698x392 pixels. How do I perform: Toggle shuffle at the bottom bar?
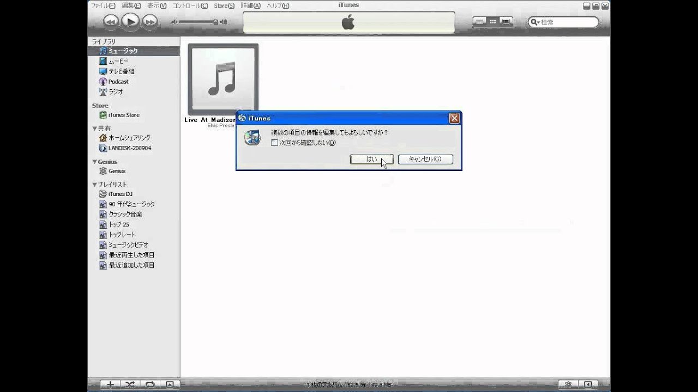click(x=130, y=384)
